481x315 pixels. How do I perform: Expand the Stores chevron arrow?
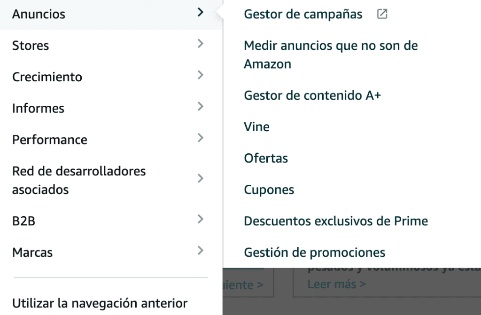201,44
